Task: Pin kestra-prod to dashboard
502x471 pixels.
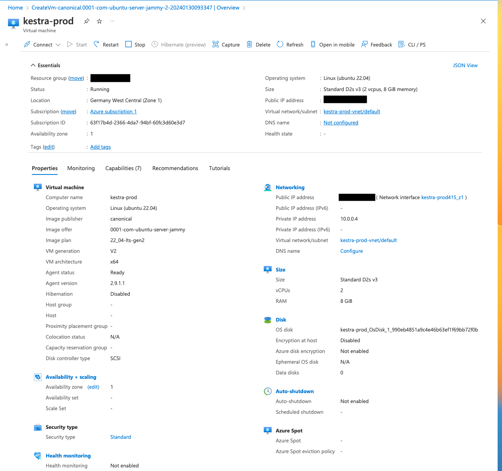Action: tap(86, 21)
